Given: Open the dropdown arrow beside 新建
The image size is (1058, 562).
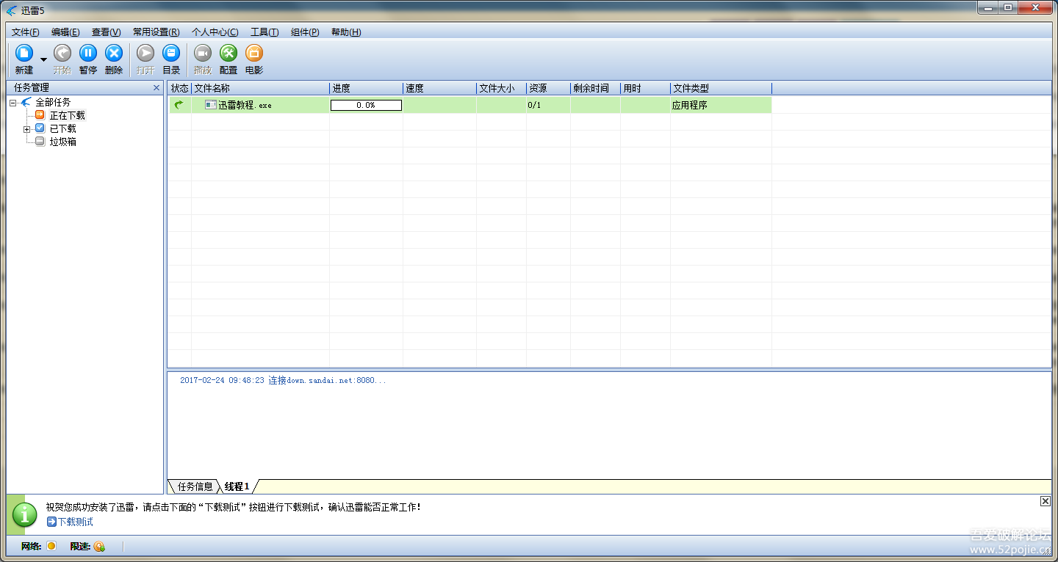Looking at the screenshot, I should pyautogui.click(x=43, y=60).
